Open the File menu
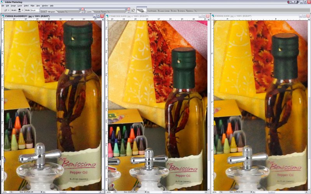 point(3,6)
